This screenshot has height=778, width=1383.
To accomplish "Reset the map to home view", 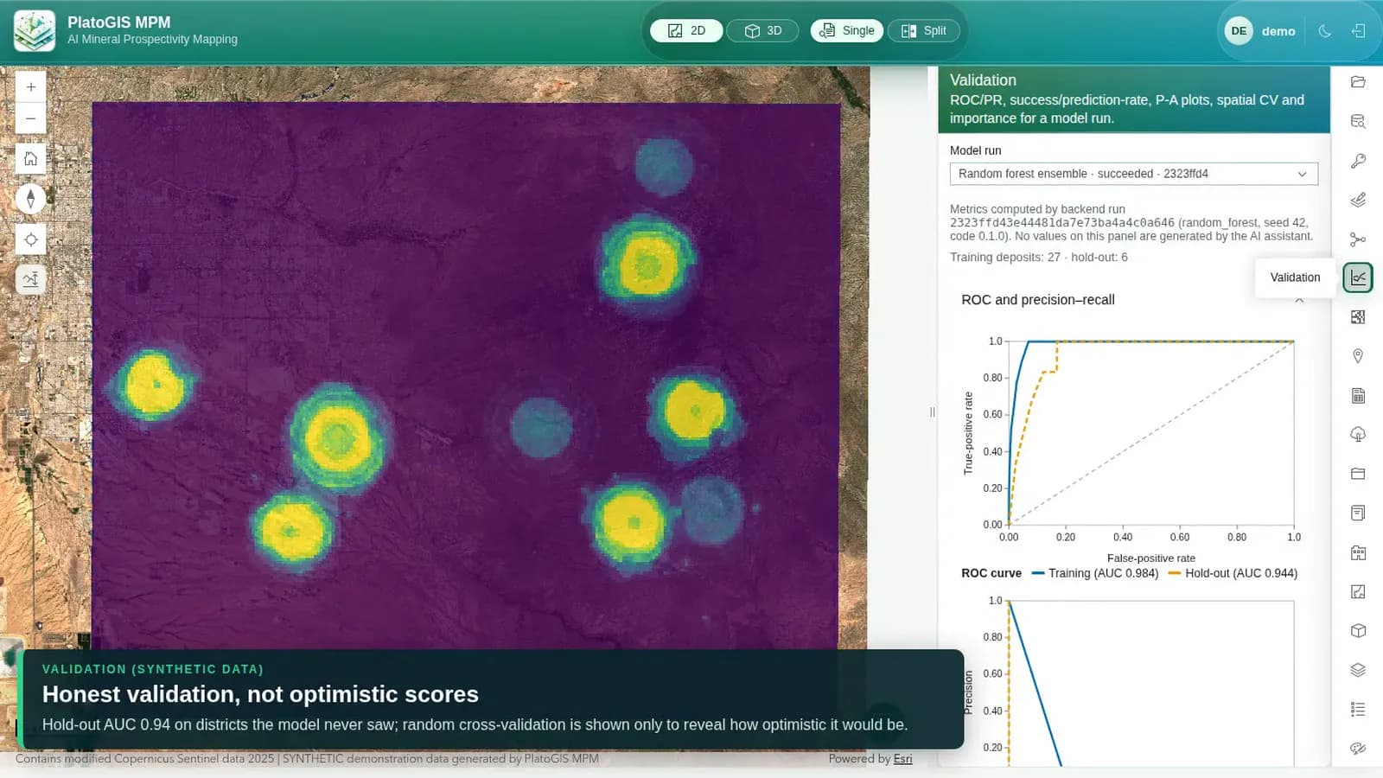I will click(x=31, y=159).
